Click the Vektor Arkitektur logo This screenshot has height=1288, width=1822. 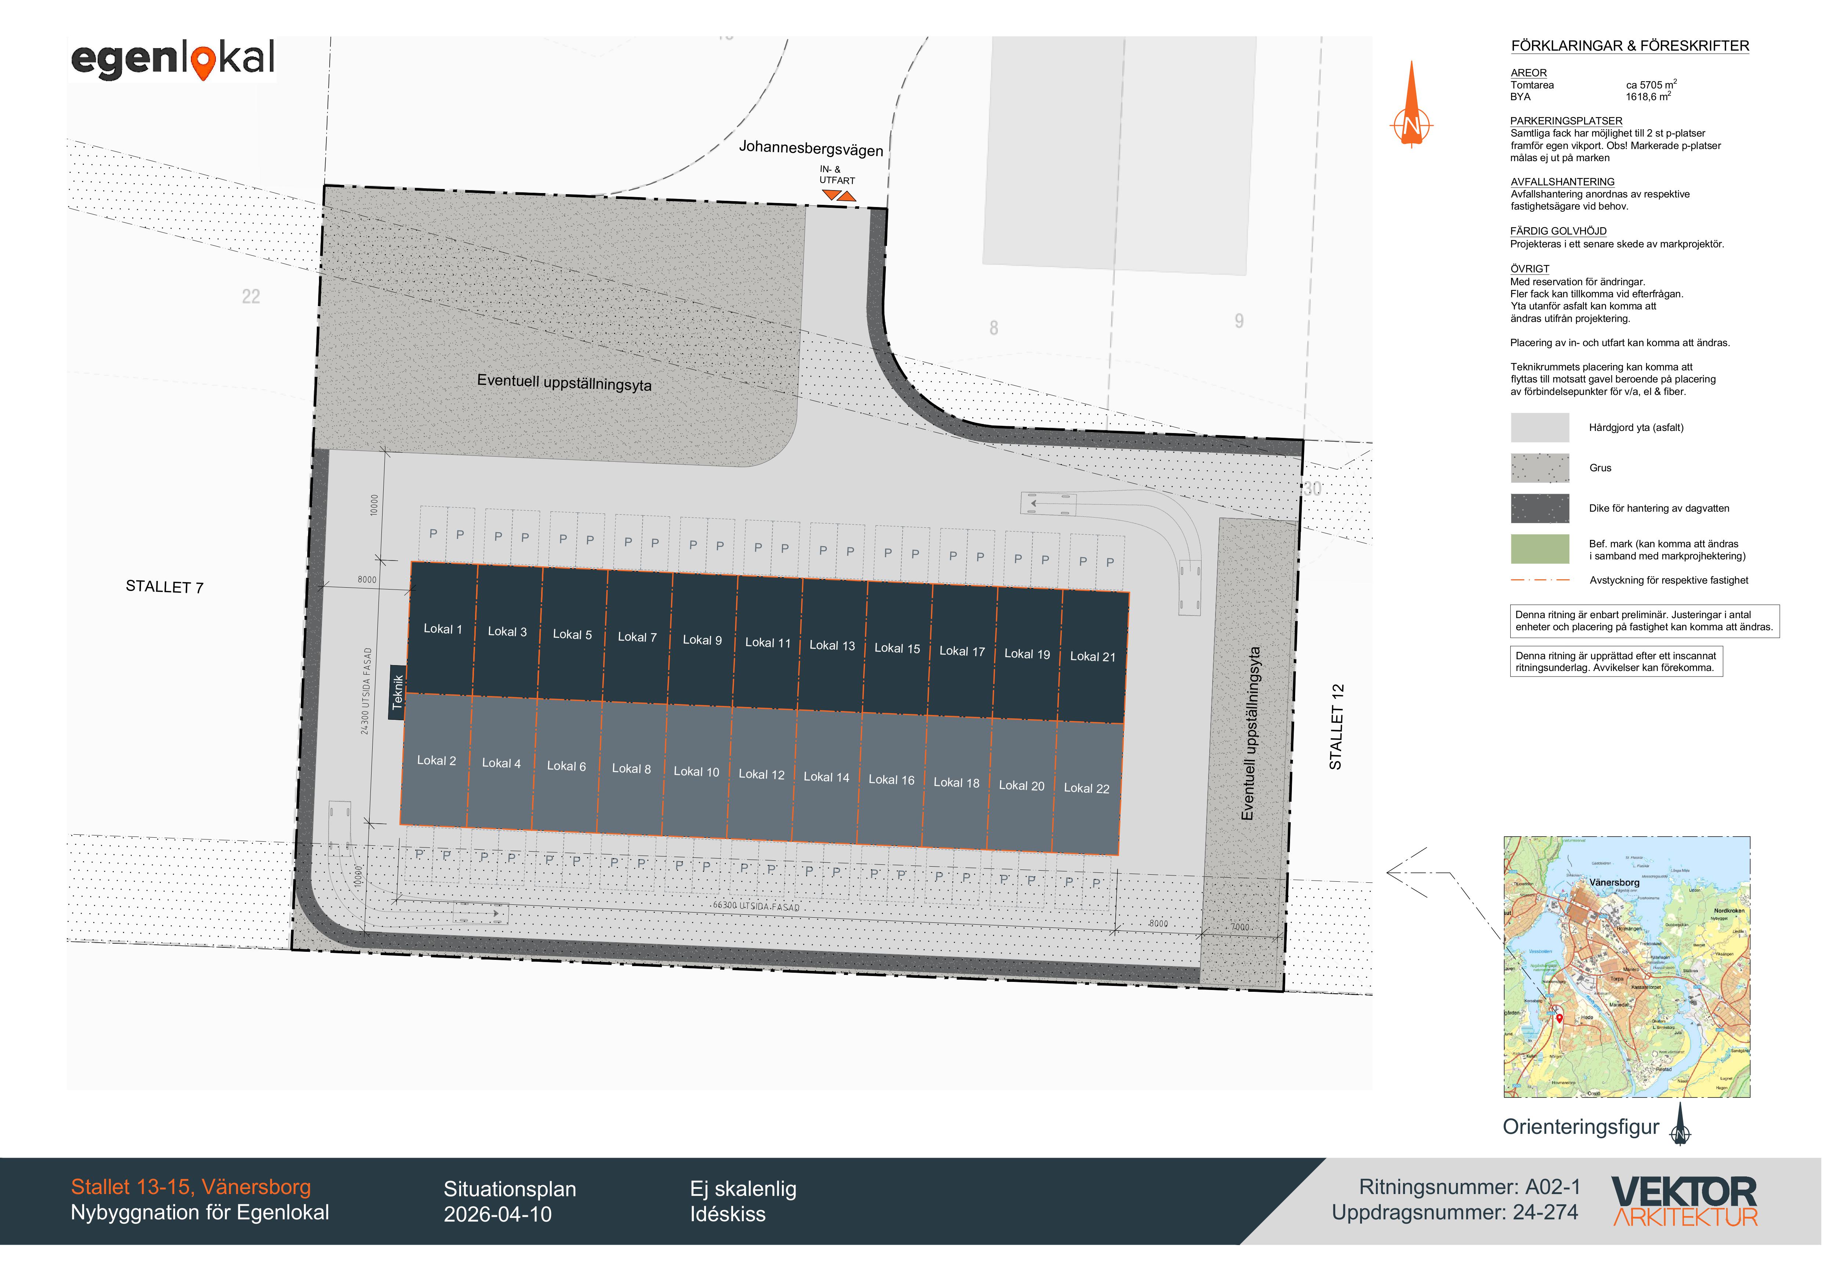coord(1684,1201)
